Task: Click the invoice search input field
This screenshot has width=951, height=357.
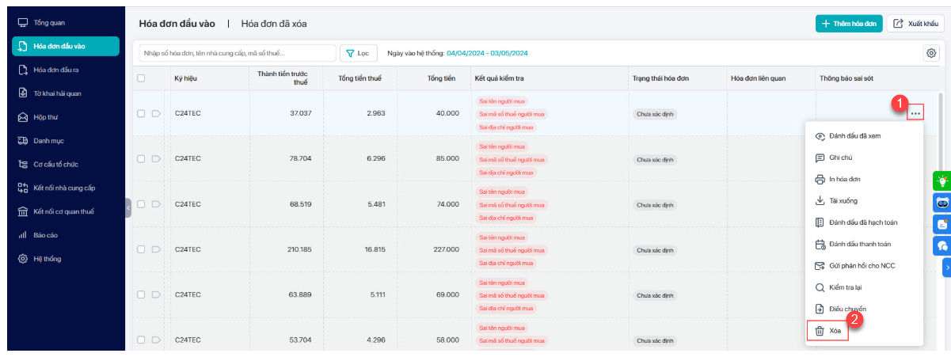Action: coord(238,53)
